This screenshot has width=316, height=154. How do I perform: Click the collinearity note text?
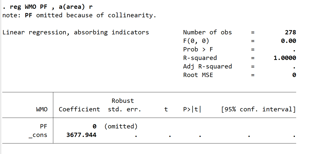(x=79, y=15)
